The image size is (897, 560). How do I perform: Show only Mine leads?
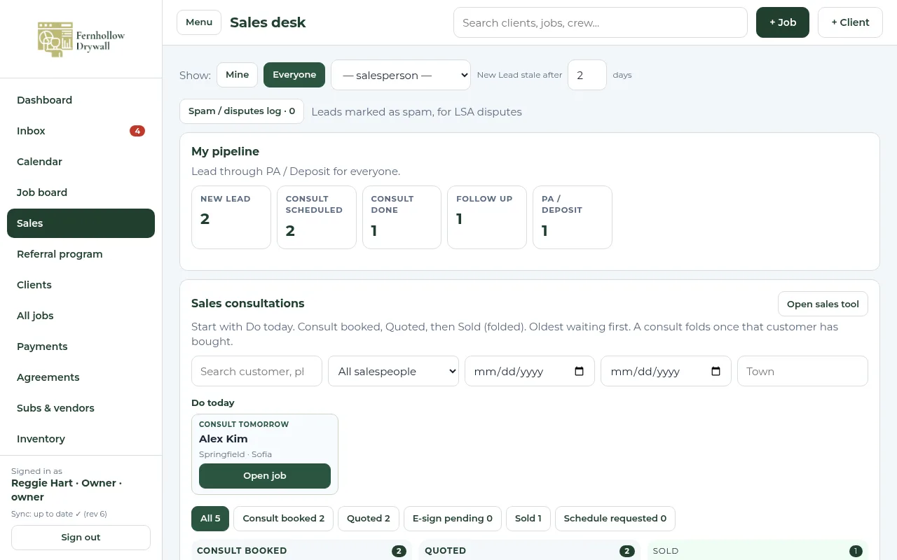coord(237,75)
